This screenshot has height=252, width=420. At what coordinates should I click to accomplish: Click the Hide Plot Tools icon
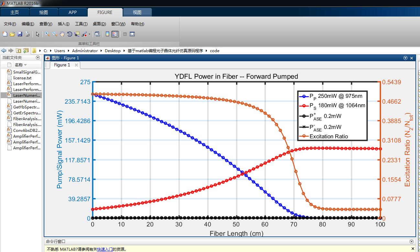pos(125,34)
